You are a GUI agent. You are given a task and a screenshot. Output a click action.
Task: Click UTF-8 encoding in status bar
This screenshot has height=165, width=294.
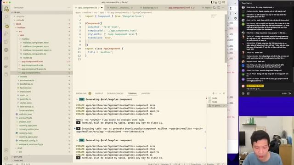(176, 164)
